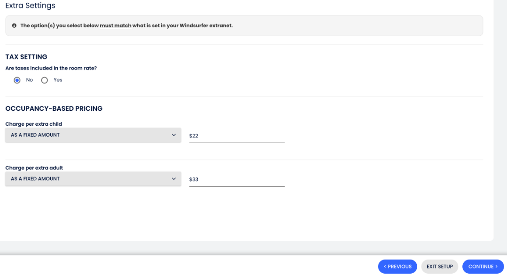Go back with the Previous button
Image resolution: width=507 pixels, height=276 pixels.
[x=398, y=267]
